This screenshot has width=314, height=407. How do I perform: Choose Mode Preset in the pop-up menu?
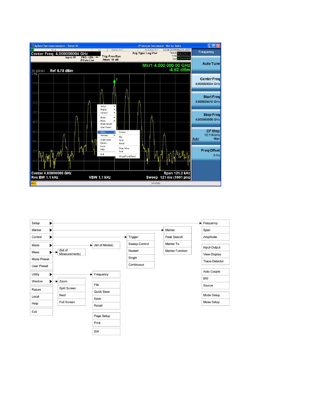(x=107, y=124)
